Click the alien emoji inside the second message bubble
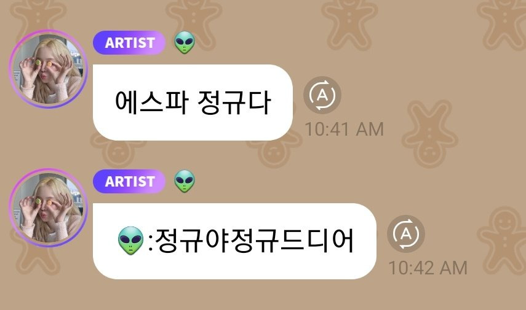 [x=131, y=241]
